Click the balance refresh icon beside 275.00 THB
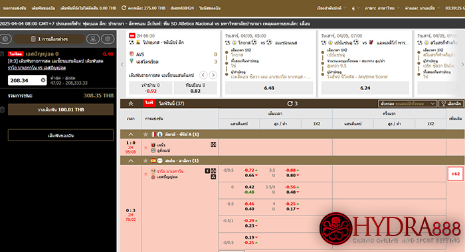This screenshot has width=465, height=252. tap(124, 8)
